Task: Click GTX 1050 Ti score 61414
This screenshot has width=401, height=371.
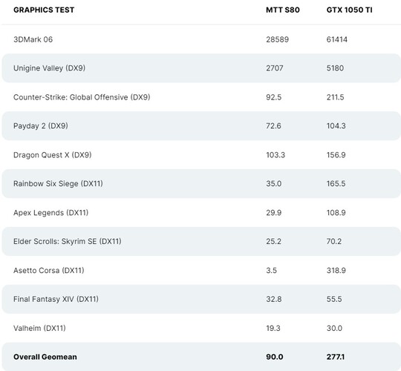Action: pyautogui.click(x=337, y=39)
